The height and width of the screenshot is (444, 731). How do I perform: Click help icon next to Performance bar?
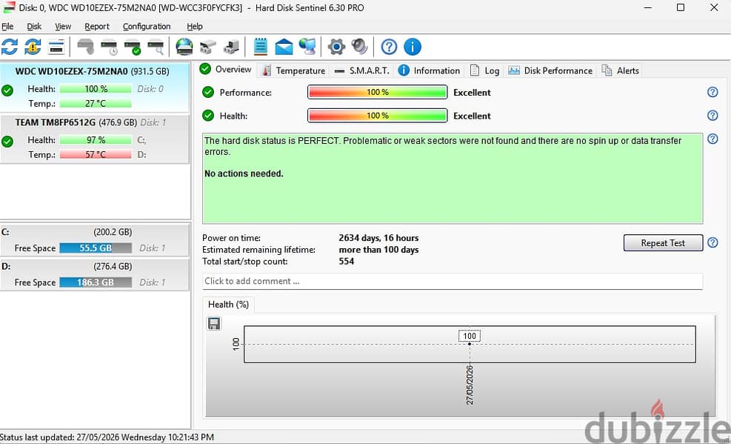712,92
